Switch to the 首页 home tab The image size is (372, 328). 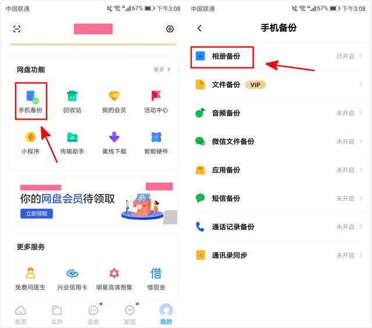tap(21, 315)
